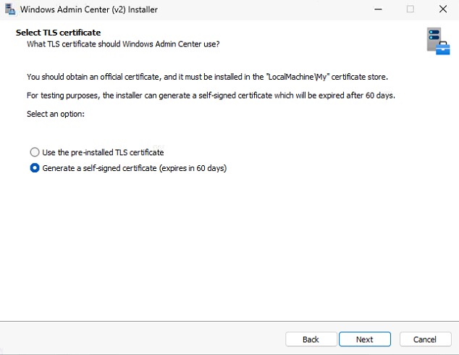
Task: Select 'Generate a self-signed certificate' radio button
Action: coord(35,168)
